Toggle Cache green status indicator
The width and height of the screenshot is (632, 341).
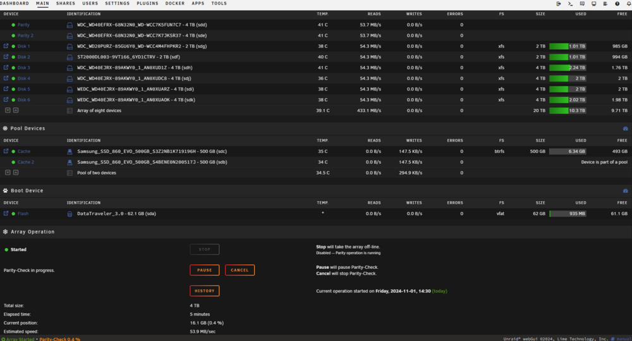[x=13, y=151]
